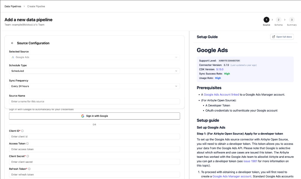The image size is (301, 179).
Task: Open the issue 1981 link
Action: pos(250,161)
